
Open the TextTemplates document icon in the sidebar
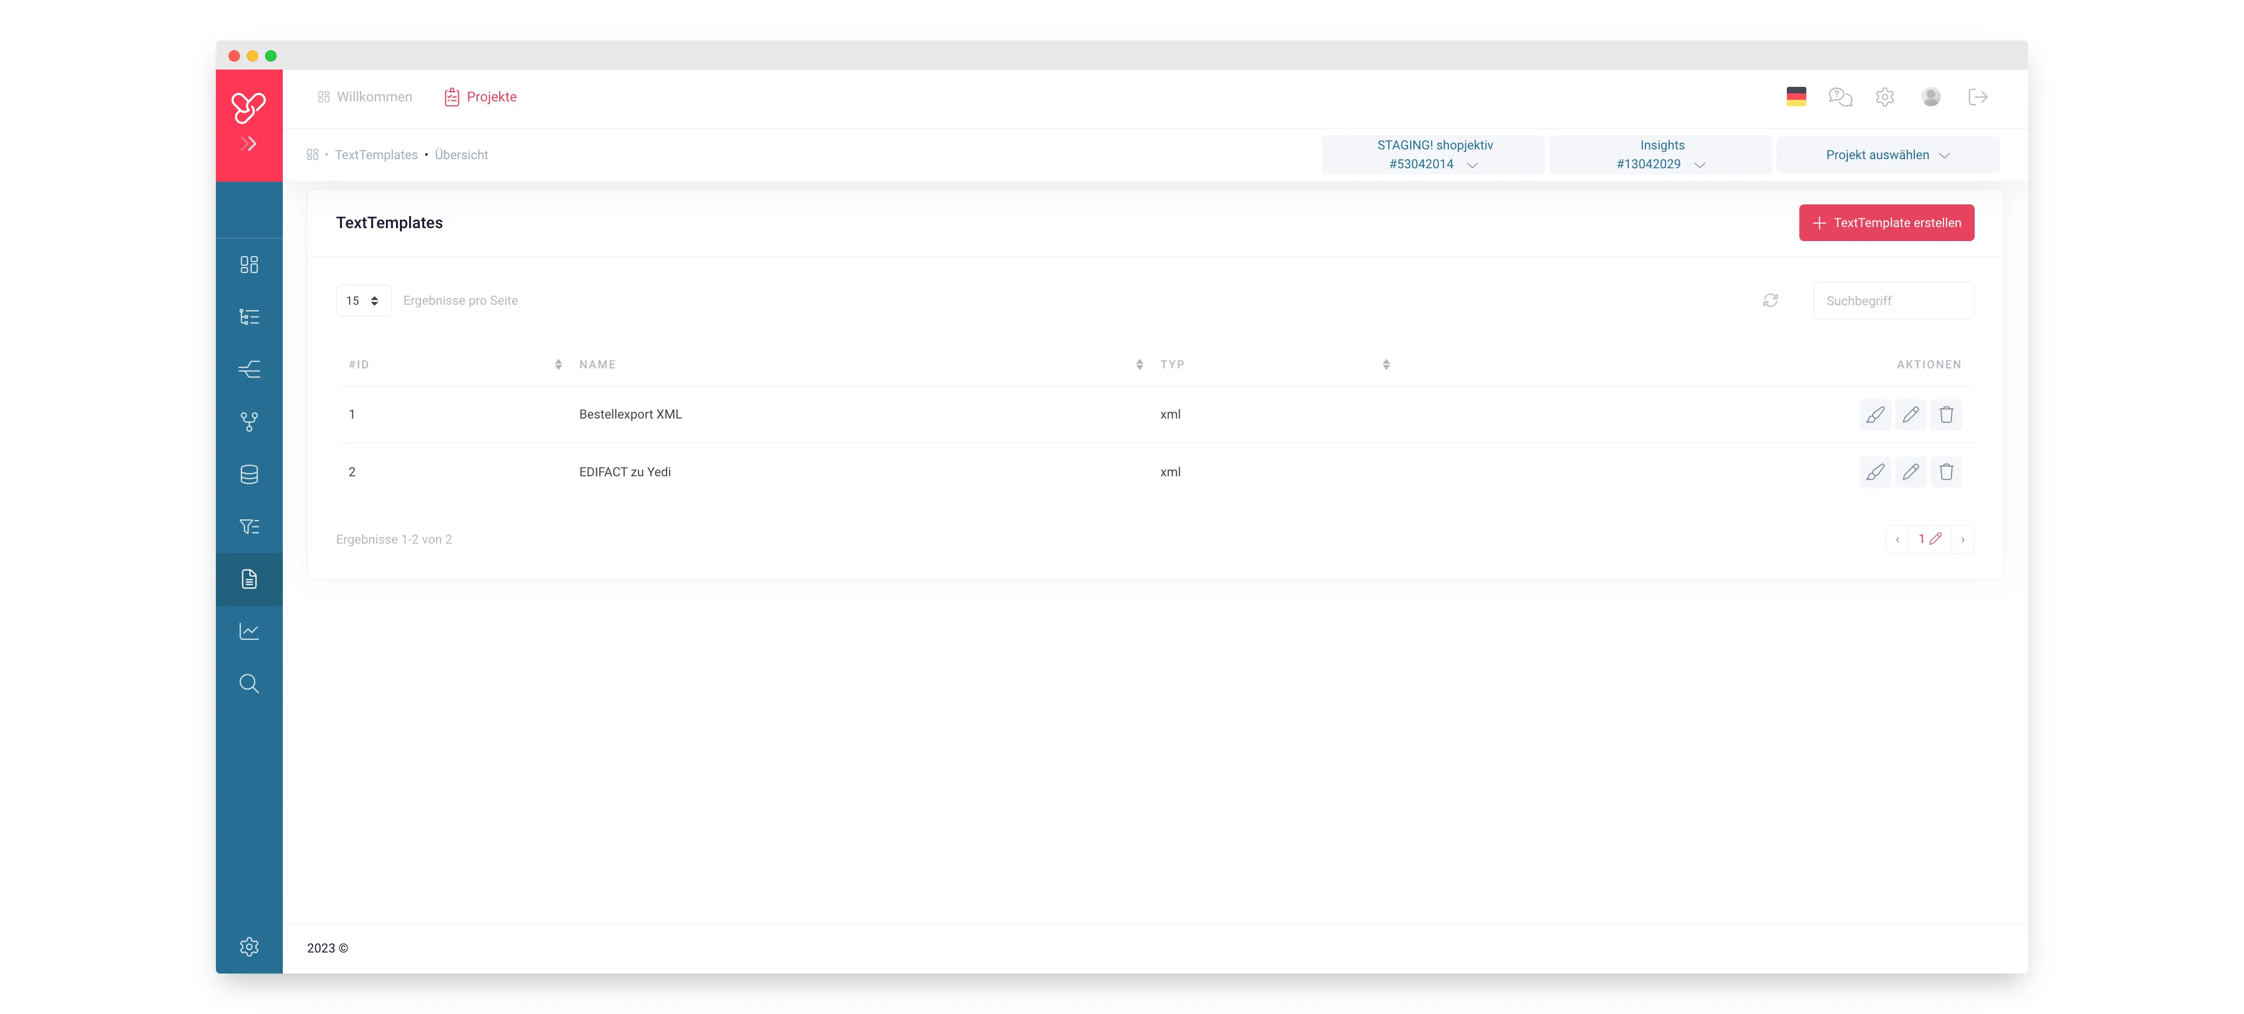pyautogui.click(x=249, y=579)
